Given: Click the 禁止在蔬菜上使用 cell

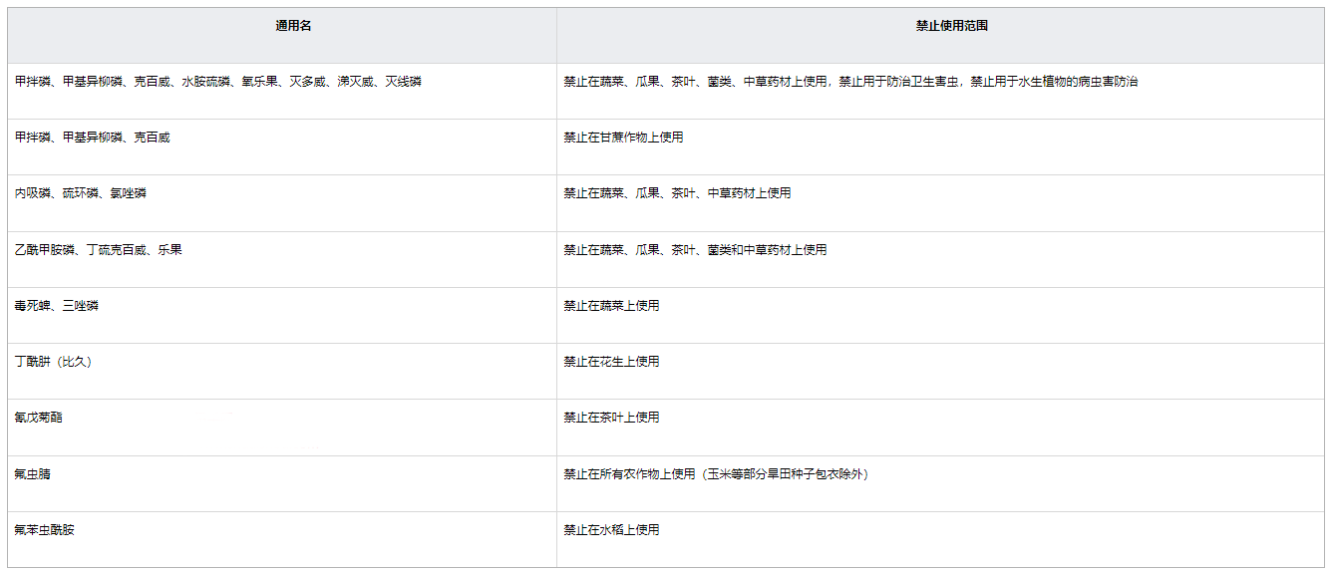Looking at the screenshot, I should click(x=611, y=306).
